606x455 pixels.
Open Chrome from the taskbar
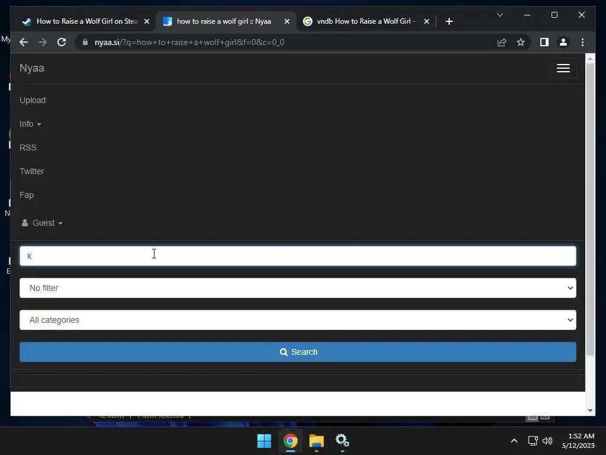(290, 441)
